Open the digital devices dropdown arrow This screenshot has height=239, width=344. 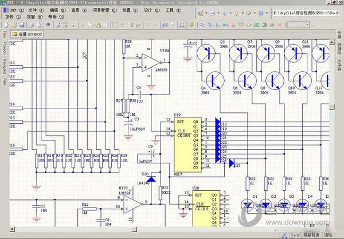243,13
